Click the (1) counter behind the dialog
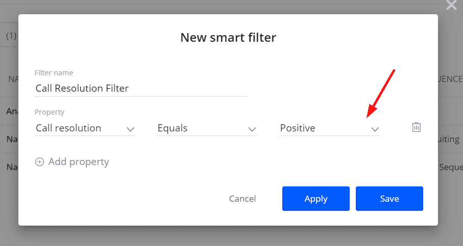This screenshot has width=463, height=246. click(11, 36)
